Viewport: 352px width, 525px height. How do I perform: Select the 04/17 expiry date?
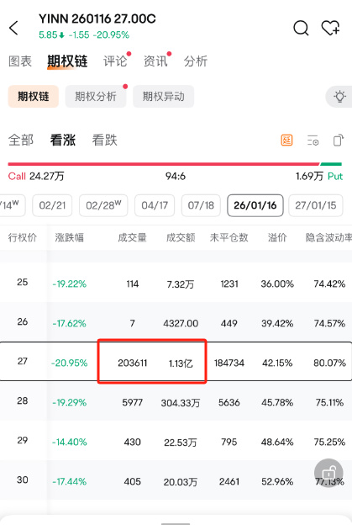click(155, 205)
